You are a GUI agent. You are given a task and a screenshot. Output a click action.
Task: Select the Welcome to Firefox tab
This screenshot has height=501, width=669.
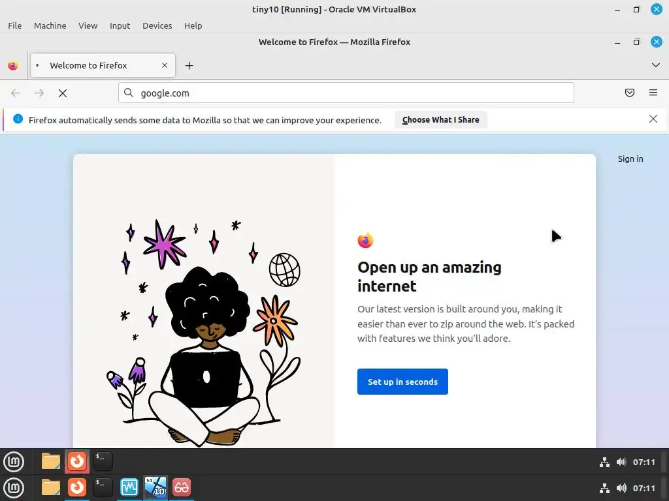click(103, 65)
